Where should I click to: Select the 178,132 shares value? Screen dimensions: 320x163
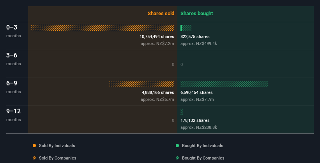coord(195,120)
